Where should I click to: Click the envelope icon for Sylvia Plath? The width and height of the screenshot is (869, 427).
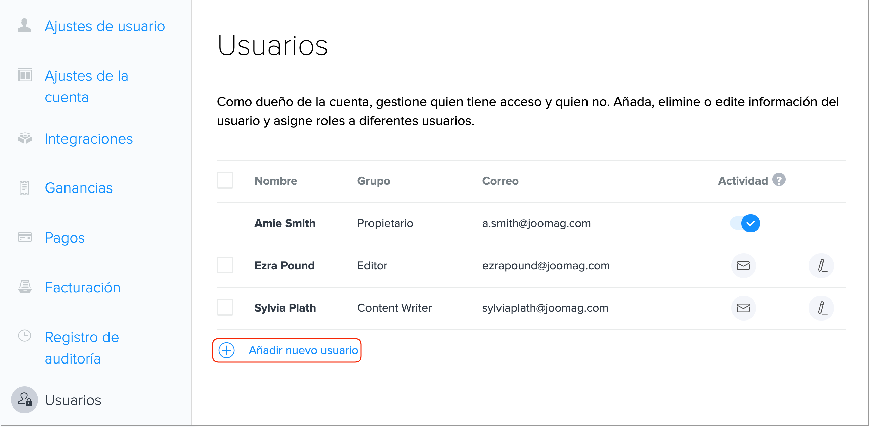click(x=743, y=308)
